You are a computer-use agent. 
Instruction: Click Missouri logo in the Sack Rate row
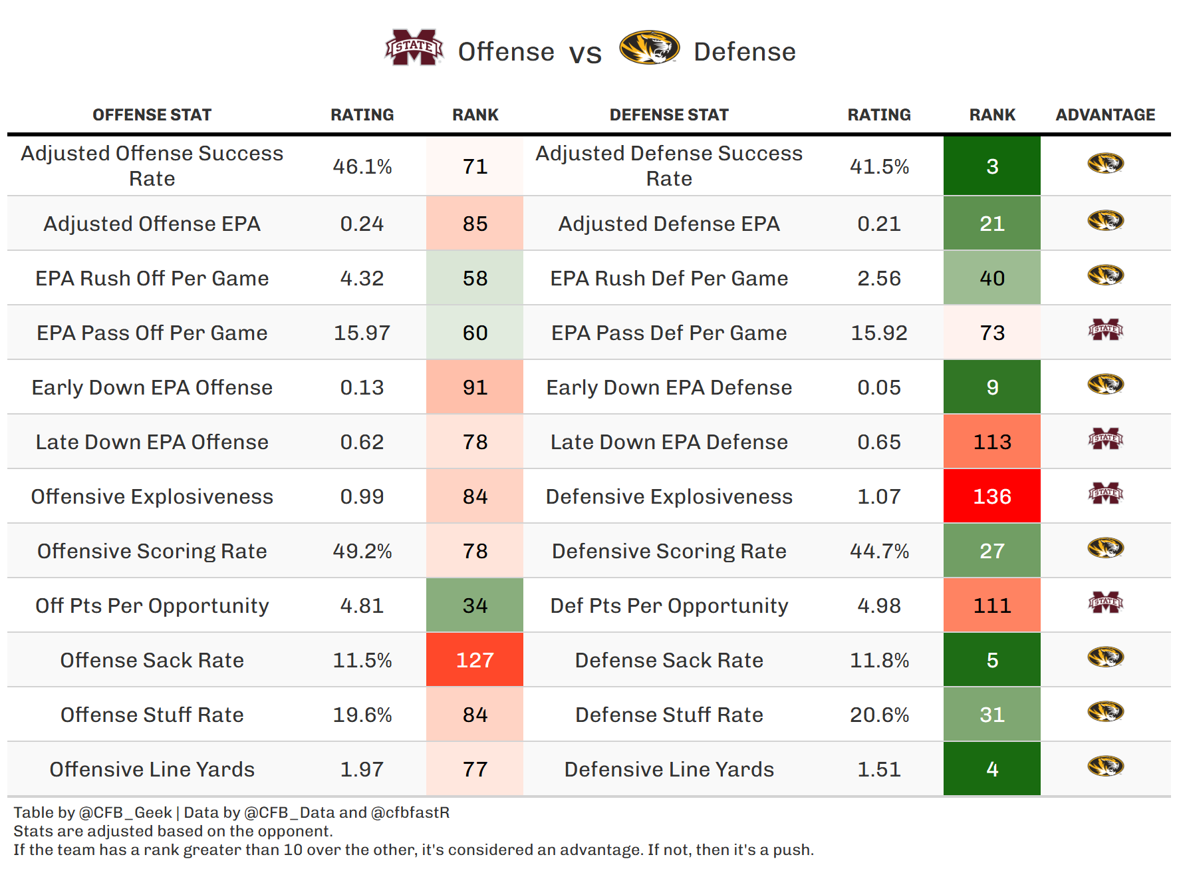(1105, 657)
